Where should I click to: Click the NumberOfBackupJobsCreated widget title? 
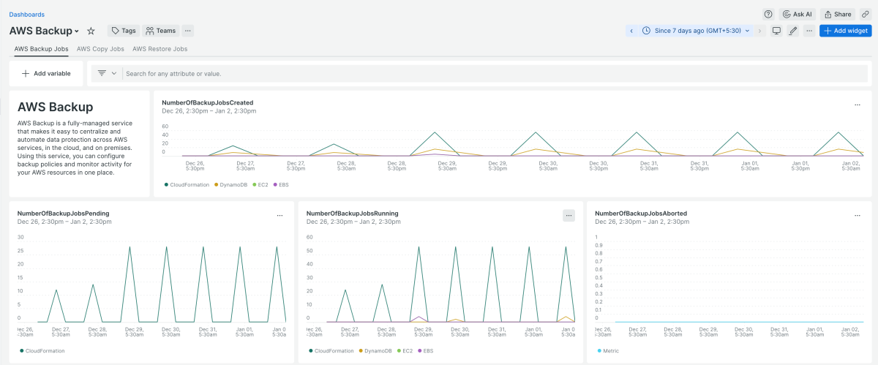click(x=207, y=102)
